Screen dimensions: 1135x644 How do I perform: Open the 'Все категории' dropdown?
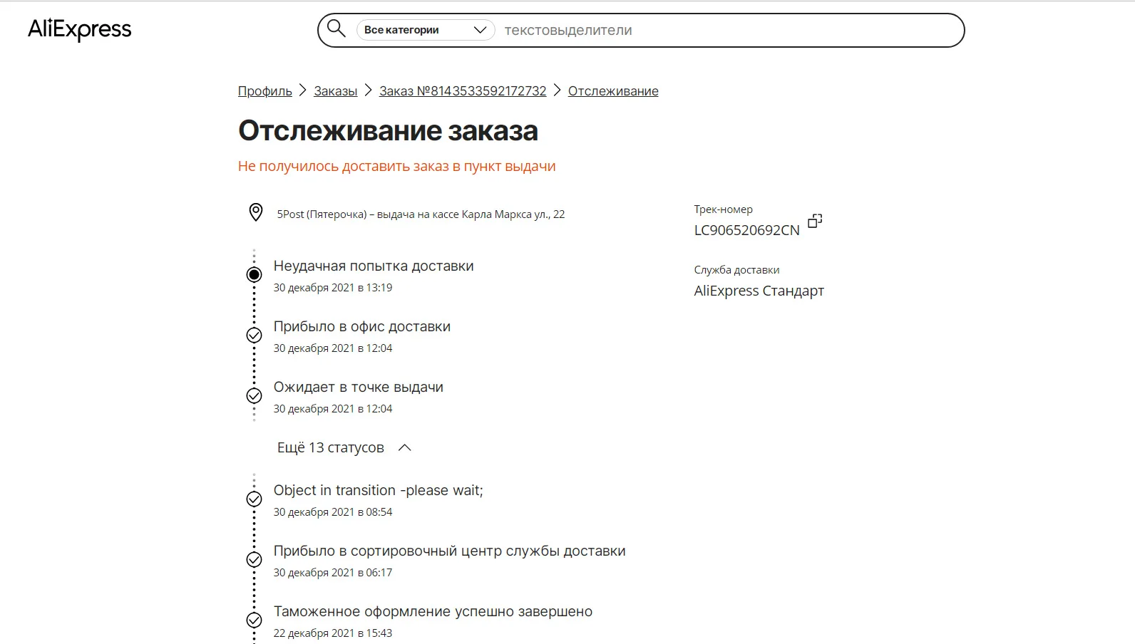(x=426, y=30)
